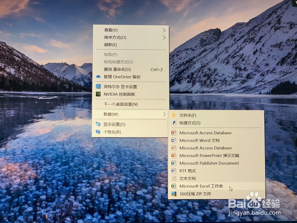Create new Microsoft Excel 工作表
The height and width of the screenshot is (223, 297).
(216, 186)
